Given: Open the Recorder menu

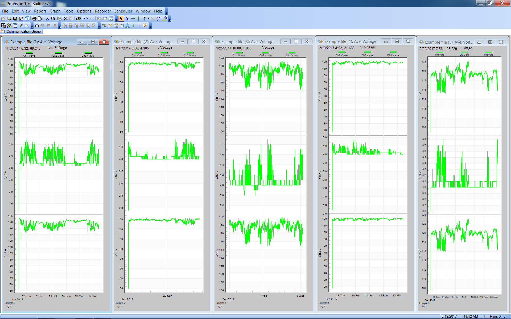Looking at the screenshot, I should click(x=103, y=11).
